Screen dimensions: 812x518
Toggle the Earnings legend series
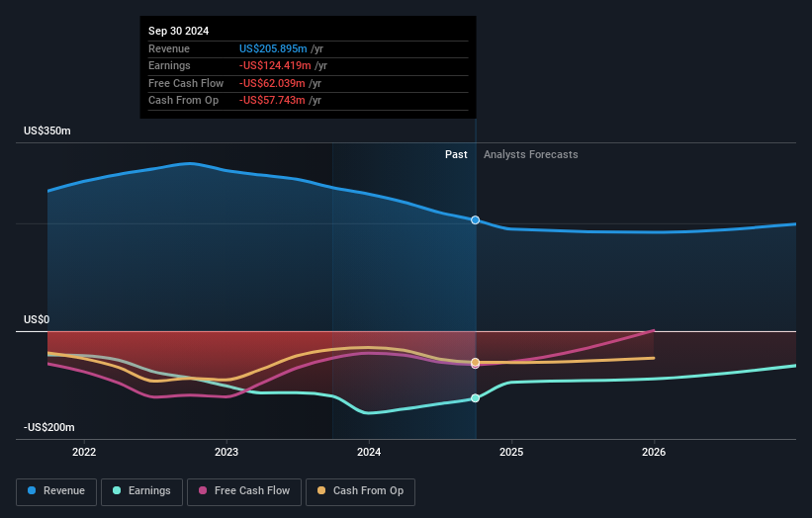tap(141, 491)
